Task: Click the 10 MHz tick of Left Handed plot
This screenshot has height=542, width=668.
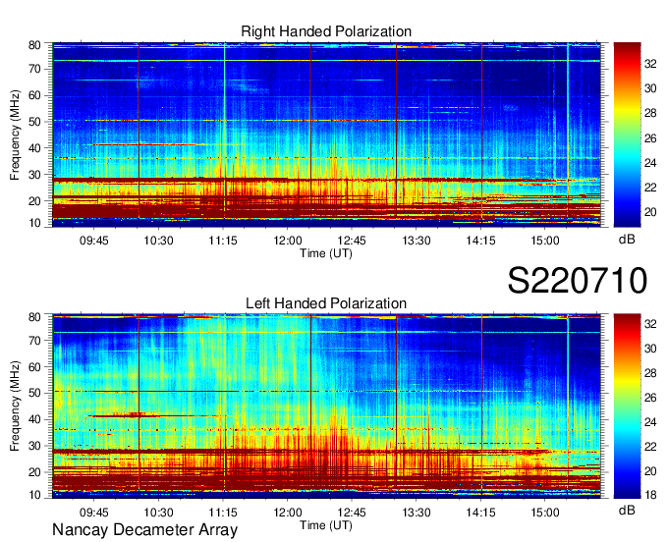Action: click(34, 495)
